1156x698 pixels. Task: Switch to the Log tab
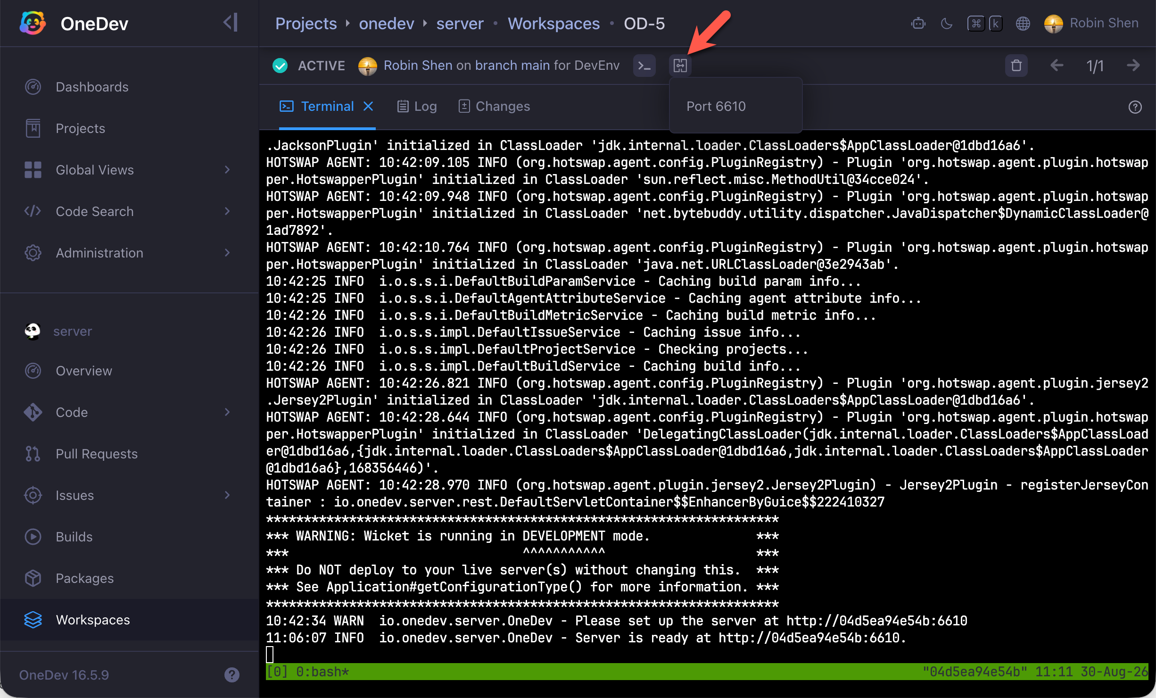(417, 107)
